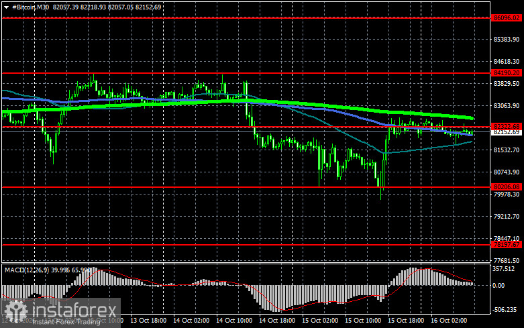Viewport: 524px width, 328px height.
Task: Open the chart menu triangle beside #Bitcoin
Action: [6, 7]
